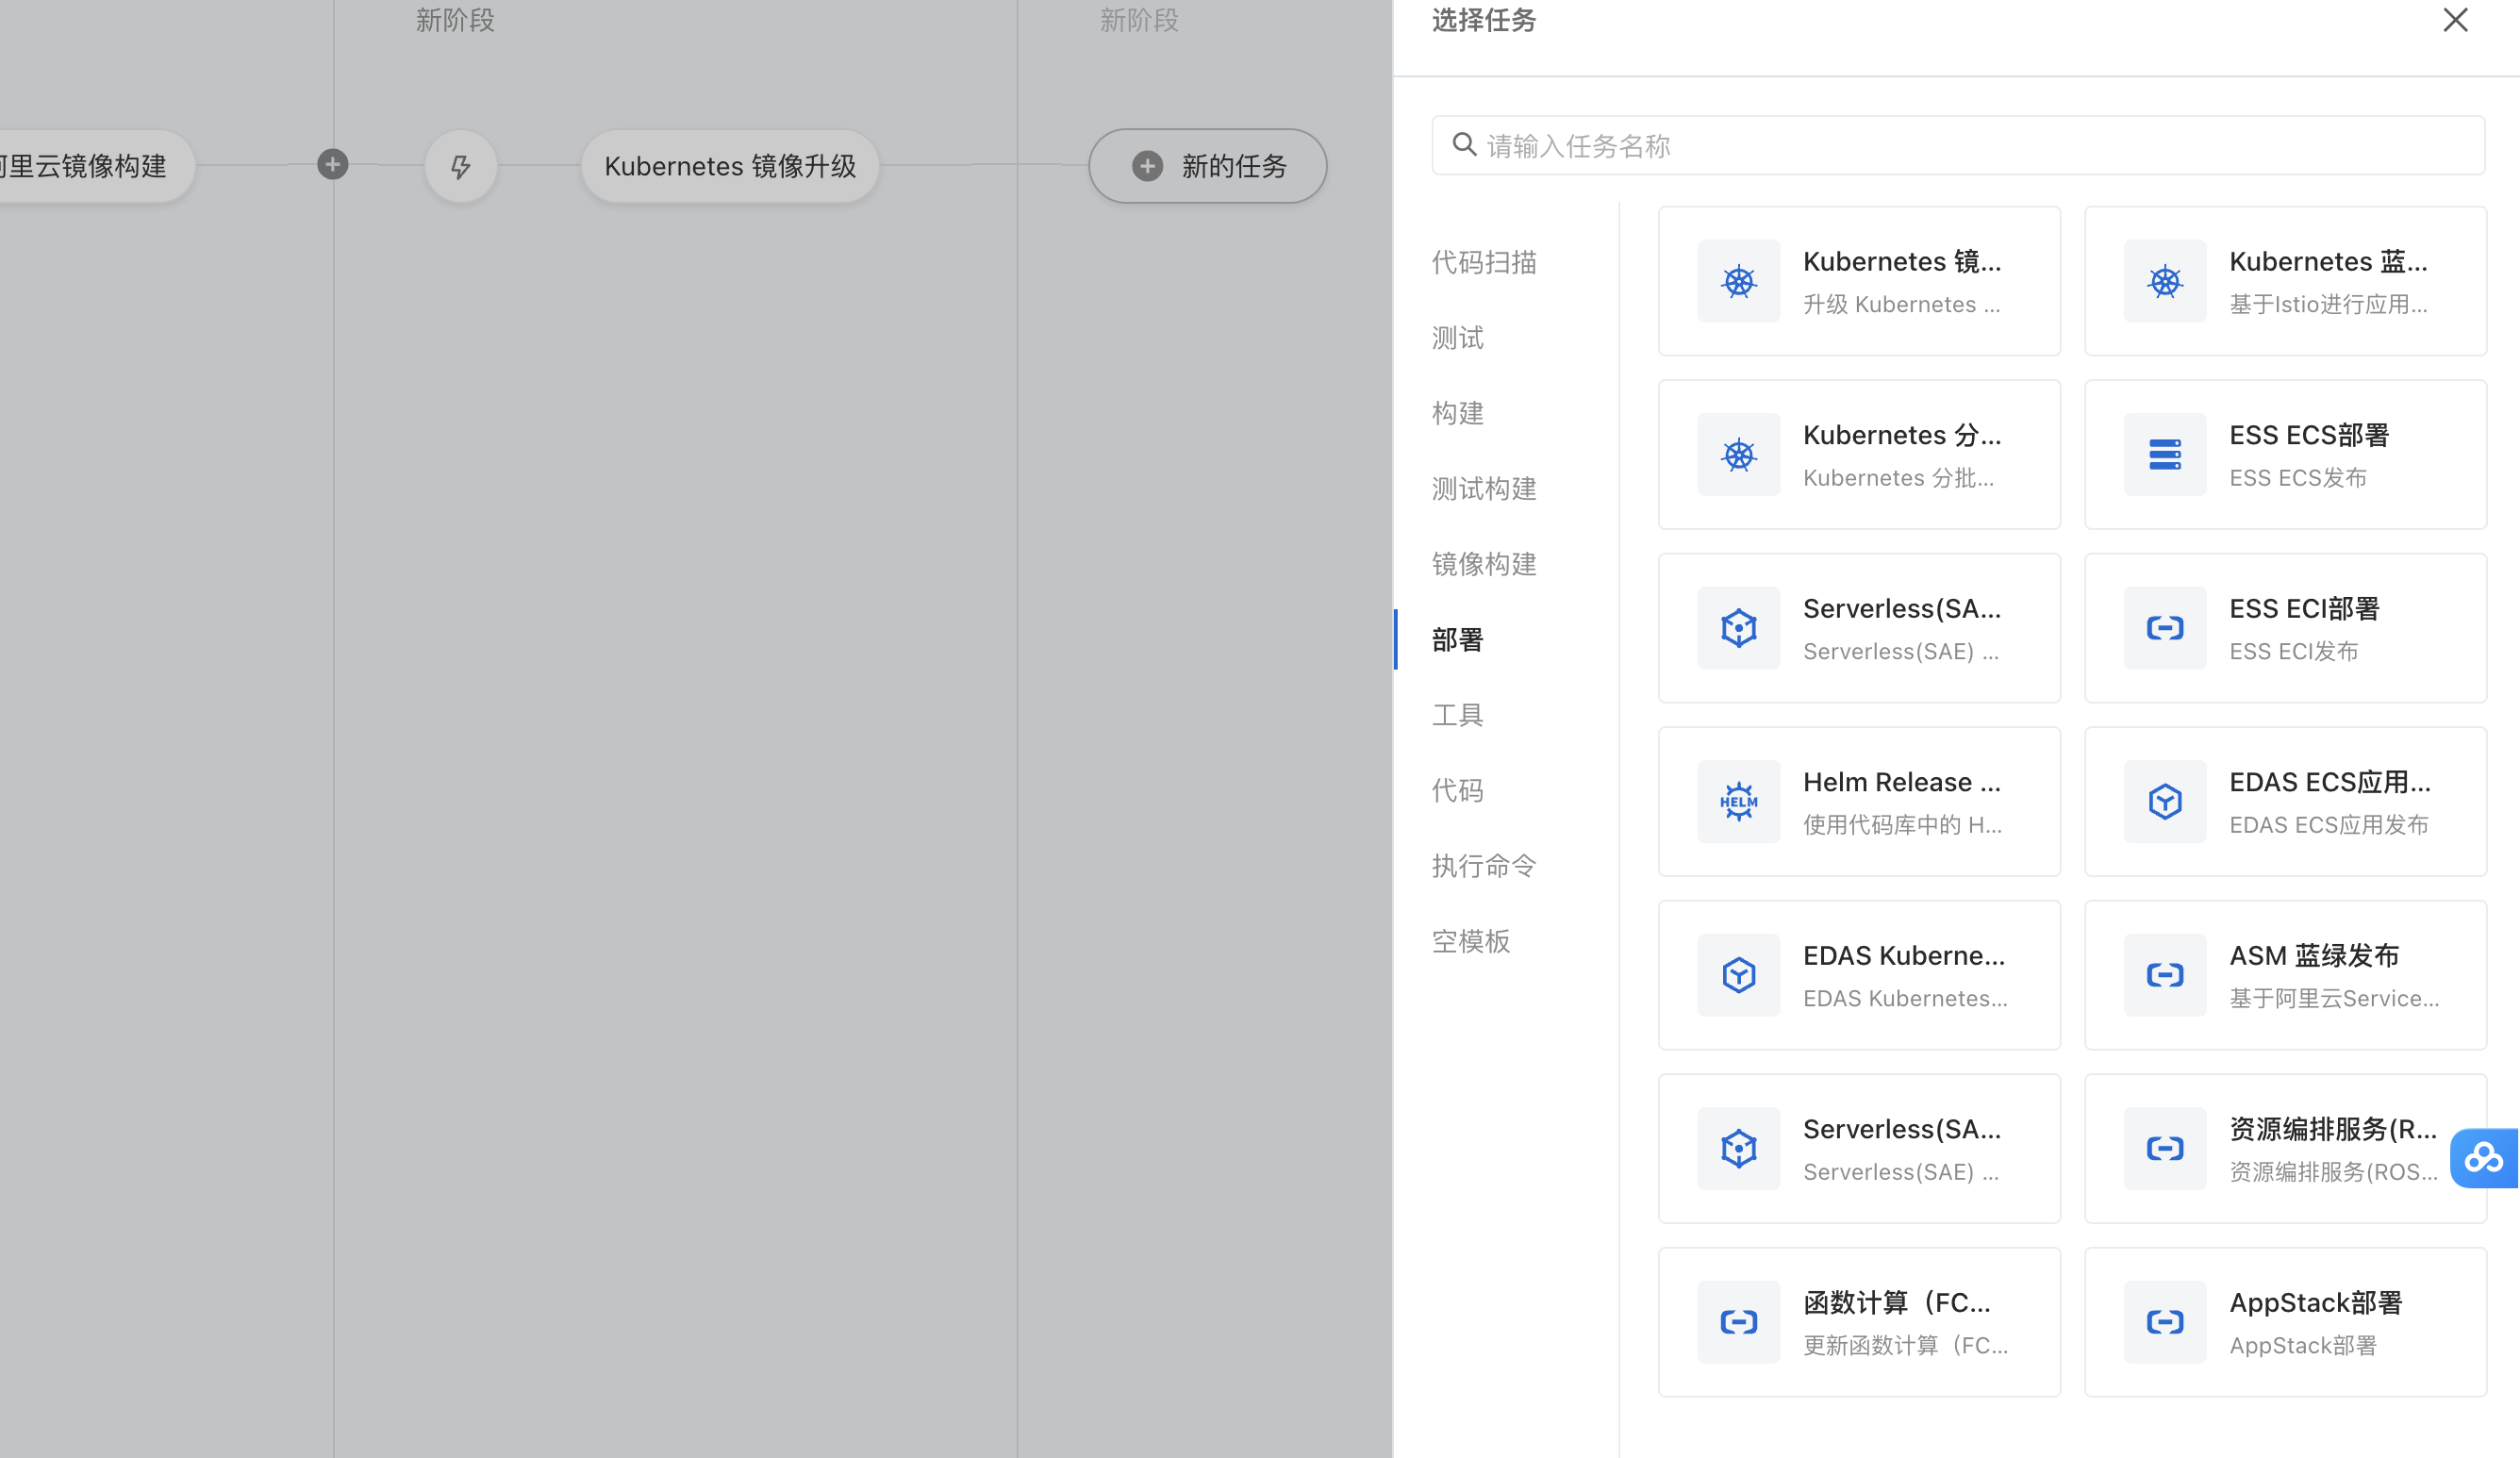Click the 基于阿里云Service... description

coord(2334,998)
